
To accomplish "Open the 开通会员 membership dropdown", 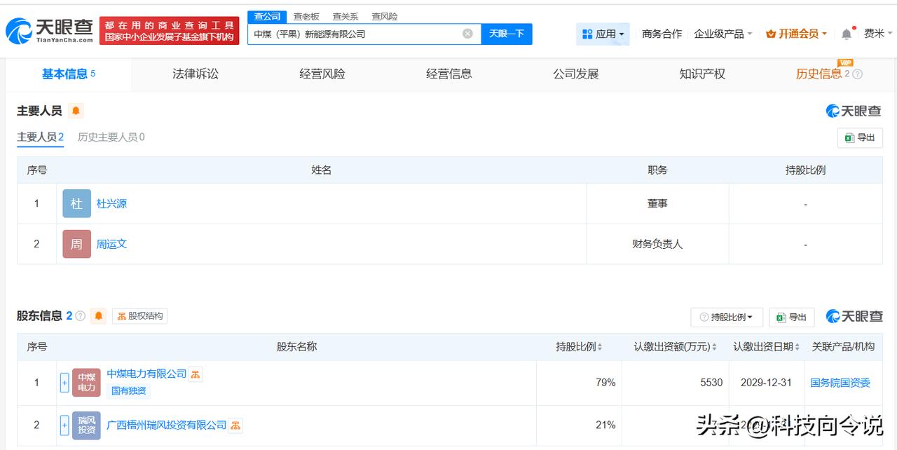I will tap(797, 34).
